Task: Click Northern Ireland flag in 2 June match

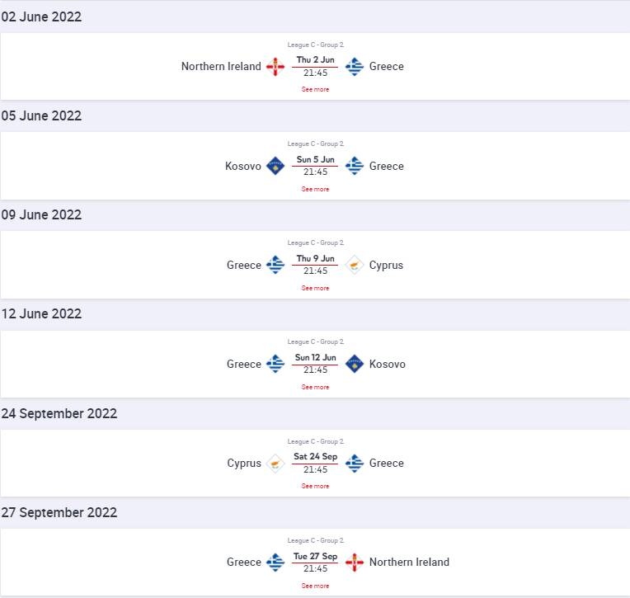Action: 275,67
